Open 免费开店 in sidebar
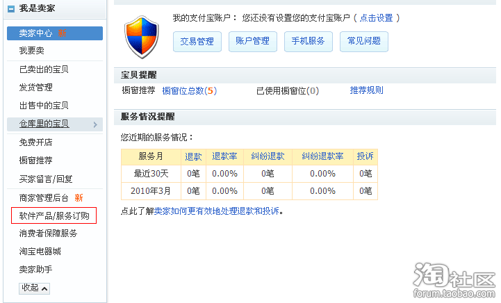 pos(36,142)
